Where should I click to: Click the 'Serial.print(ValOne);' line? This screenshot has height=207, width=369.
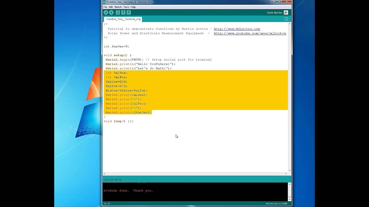[127, 95]
